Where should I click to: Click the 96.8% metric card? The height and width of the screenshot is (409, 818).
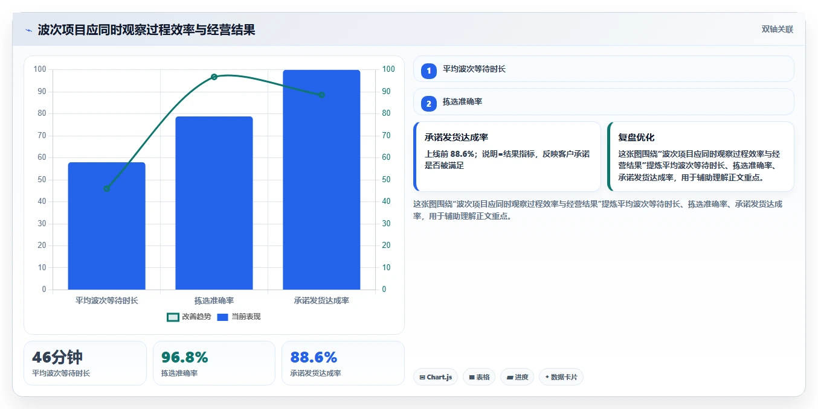coord(214,363)
